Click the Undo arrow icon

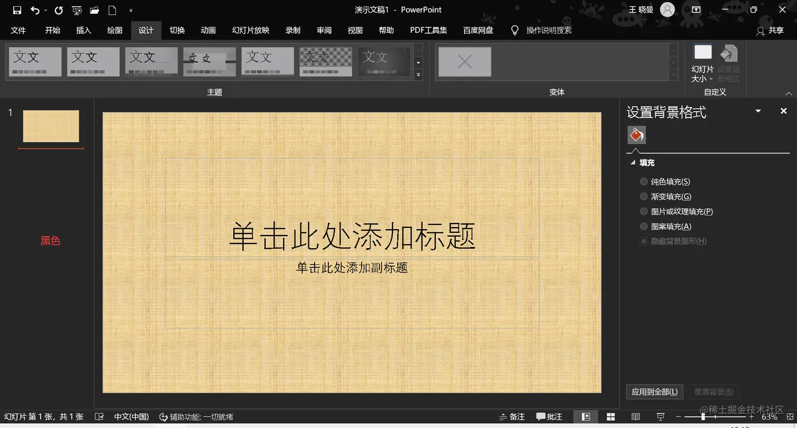(x=35, y=10)
